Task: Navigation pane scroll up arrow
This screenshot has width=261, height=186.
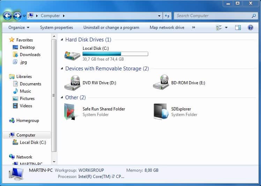Action: [54, 36]
